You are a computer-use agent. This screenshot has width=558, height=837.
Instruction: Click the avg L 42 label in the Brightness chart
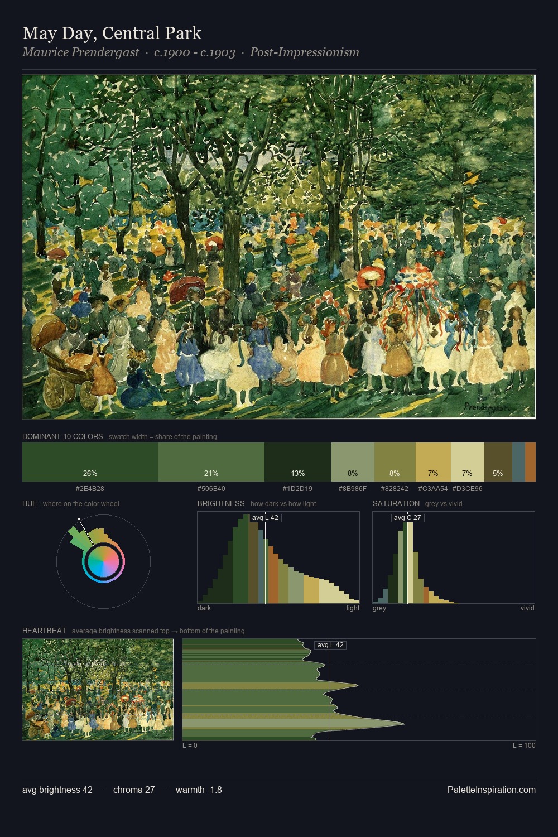pos(265,518)
